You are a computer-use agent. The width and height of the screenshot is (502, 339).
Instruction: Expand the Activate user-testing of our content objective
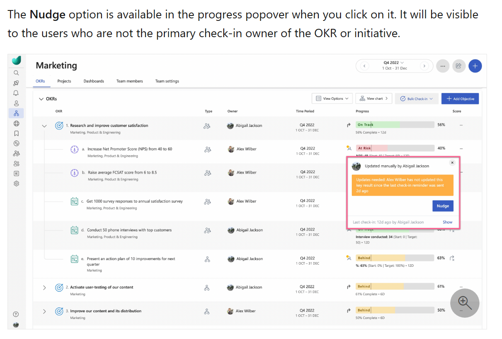click(44, 288)
